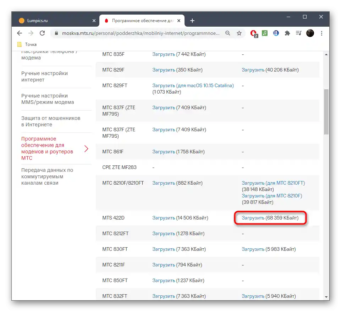
Task: Download МТС 850FT software (1 237 КБайт)
Action: [x=164, y=281]
